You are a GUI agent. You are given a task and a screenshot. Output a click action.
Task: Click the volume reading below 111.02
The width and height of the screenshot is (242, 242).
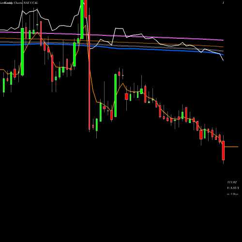pyautogui.click(x=233, y=188)
